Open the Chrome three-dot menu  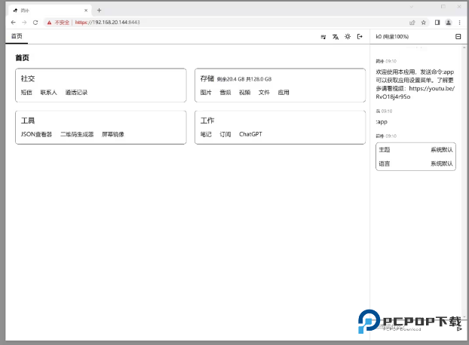[x=460, y=23]
